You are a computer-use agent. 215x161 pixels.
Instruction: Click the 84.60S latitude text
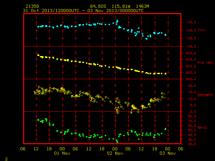point(98,6)
